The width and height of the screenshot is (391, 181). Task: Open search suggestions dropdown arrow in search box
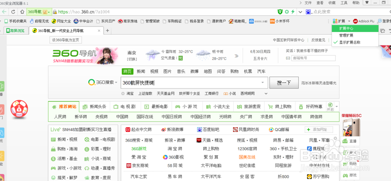point(263,83)
